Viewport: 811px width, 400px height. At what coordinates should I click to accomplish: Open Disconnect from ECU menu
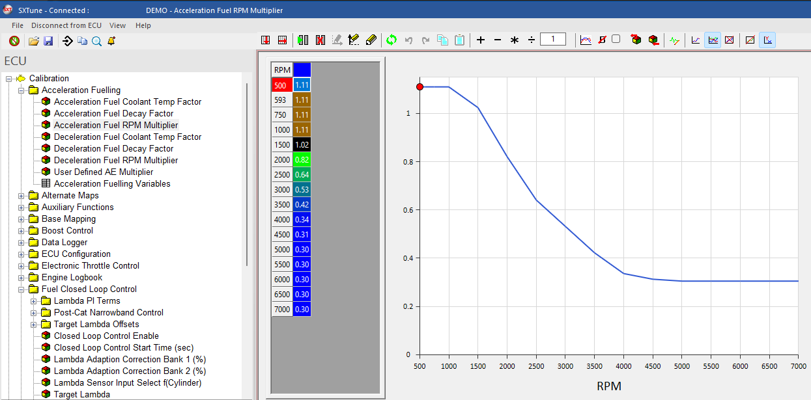(66, 25)
